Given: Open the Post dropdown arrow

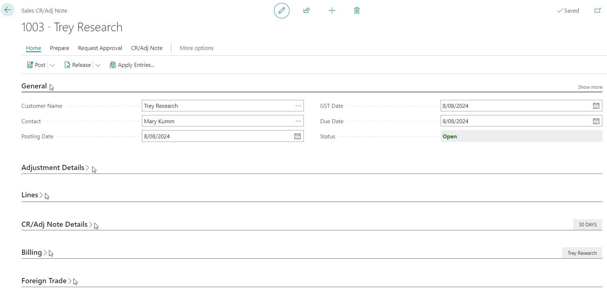Looking at the screenshot, I should pyautogui.click(x=52, y=65).
